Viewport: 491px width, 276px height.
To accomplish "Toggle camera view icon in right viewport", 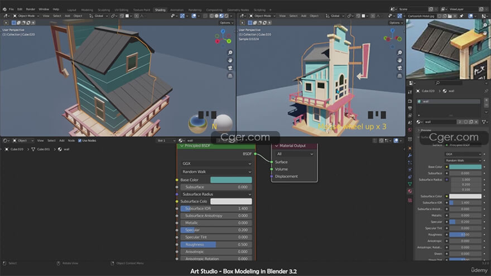I will pyautogui.click(x=399, y=68).
